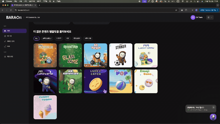Click the Wi-Fi status icon
This screenshot has width=220, height=124.
(x=183, y=1)
